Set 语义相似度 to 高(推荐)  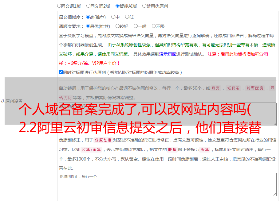click(x=88, y=17)
